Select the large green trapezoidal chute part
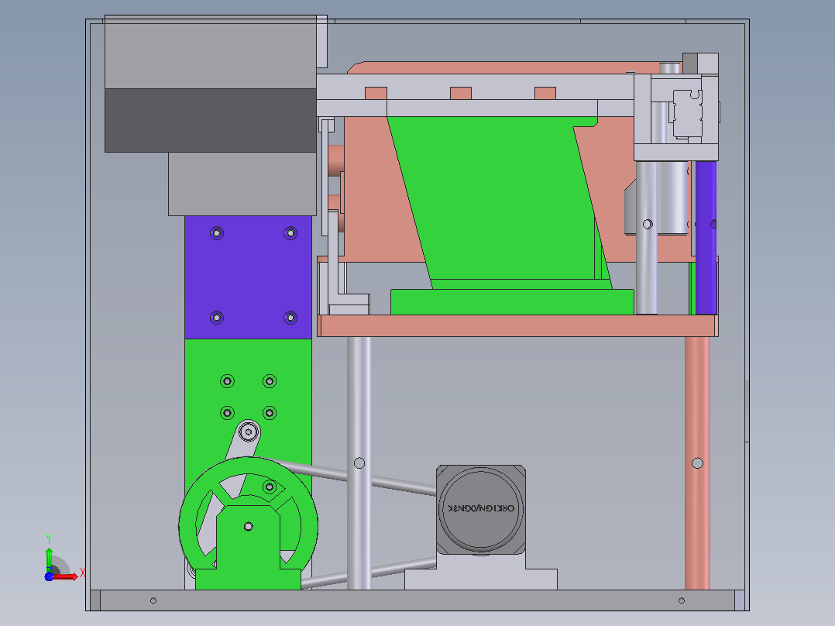 pos(499,202)
